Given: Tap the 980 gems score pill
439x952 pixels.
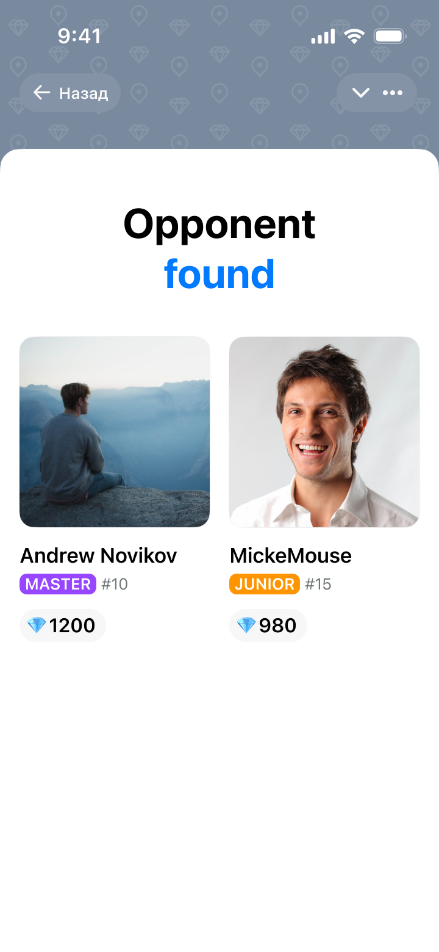Looking at the screenshot, I should click(268, 626).
